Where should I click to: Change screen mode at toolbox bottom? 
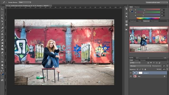[x=2, y=80]
